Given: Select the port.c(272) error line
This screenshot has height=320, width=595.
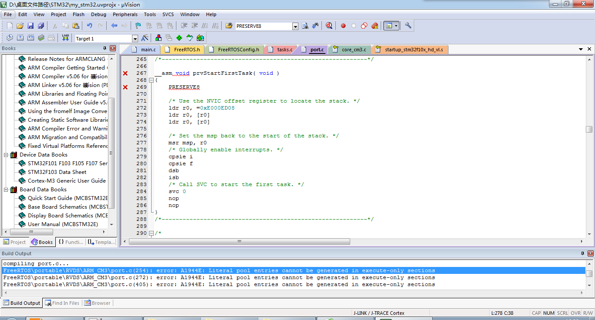Looking at the screenshot, I should click(x=219, y=277).
